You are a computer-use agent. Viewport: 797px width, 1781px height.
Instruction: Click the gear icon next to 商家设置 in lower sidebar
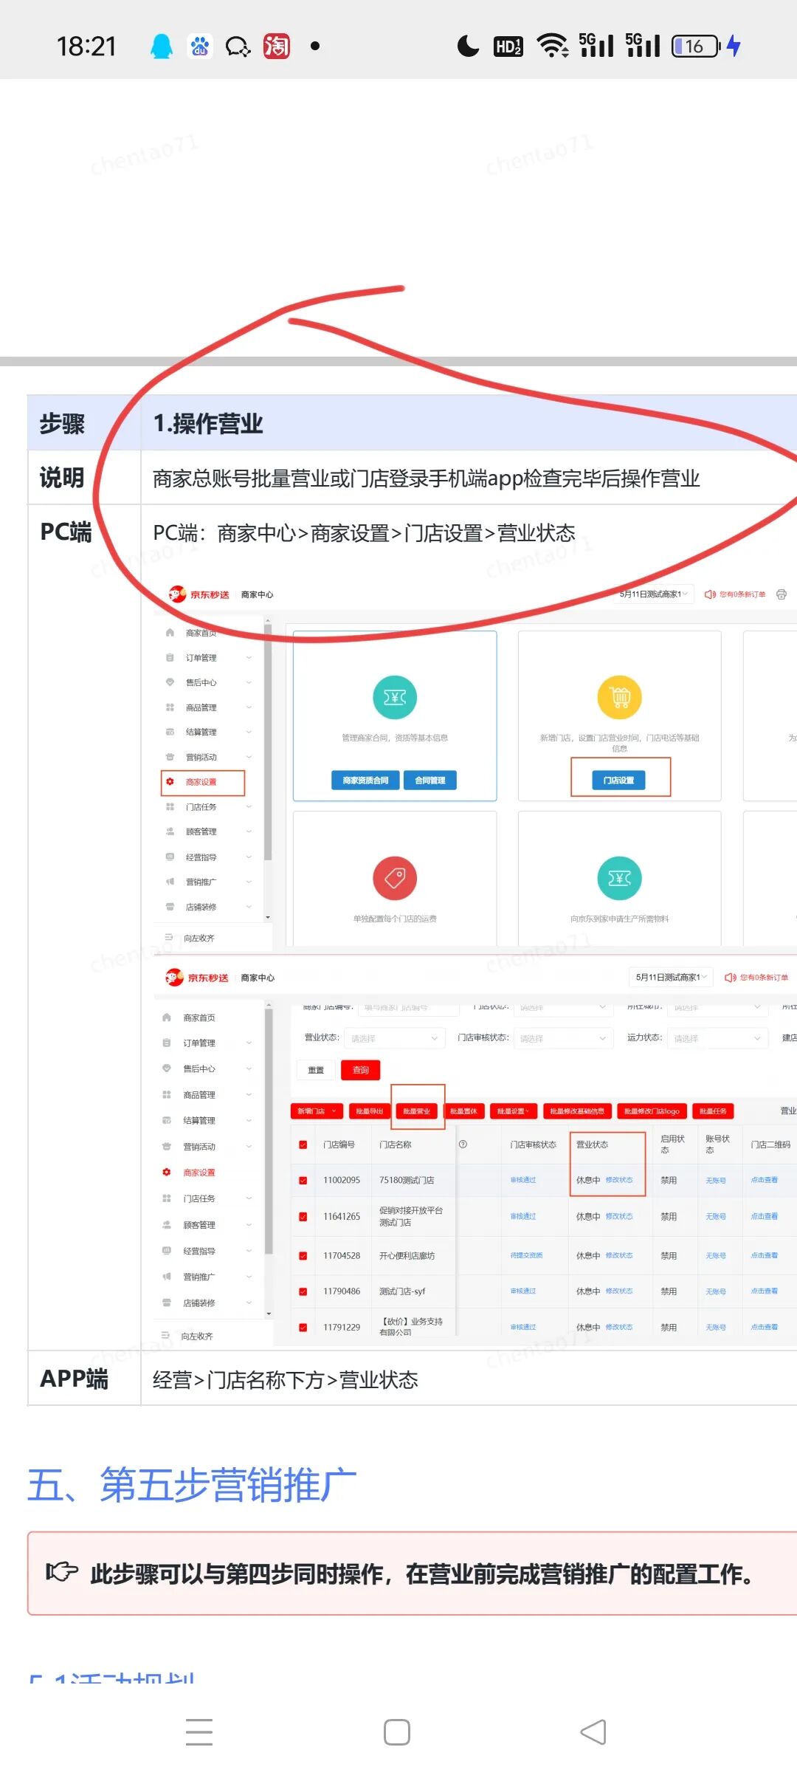pos(167,1172)
